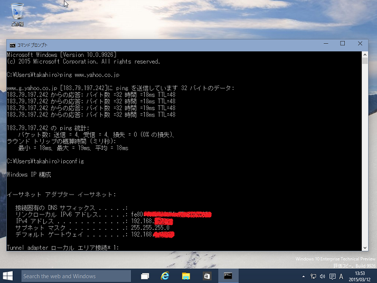Click the 'Windows IP 構成' text
The height and width of the screenshot is (283, 377).
point(29,174)
